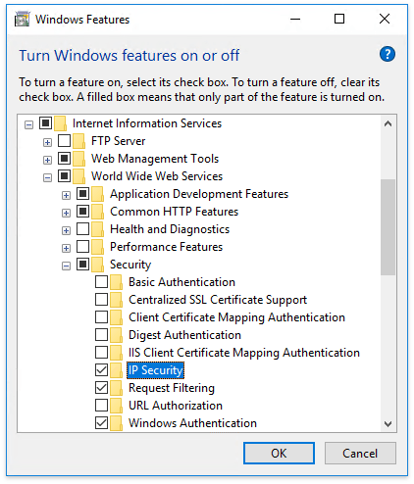The image size is (414, 484).
Task: Click the scrollbar down arrow
Action: (x=388, y=424)
